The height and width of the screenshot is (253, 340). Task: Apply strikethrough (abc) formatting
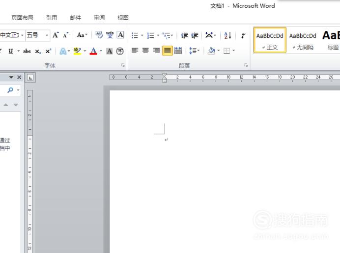click(x=27, y=52)
